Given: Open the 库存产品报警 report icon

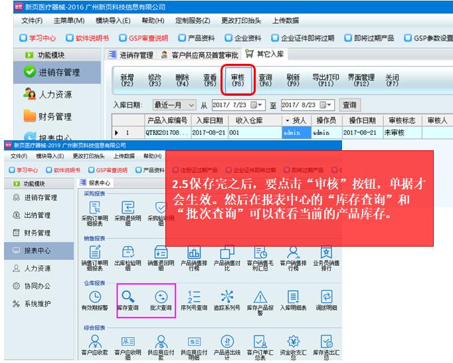Looking at the screenshot, I should pos(260,298).
